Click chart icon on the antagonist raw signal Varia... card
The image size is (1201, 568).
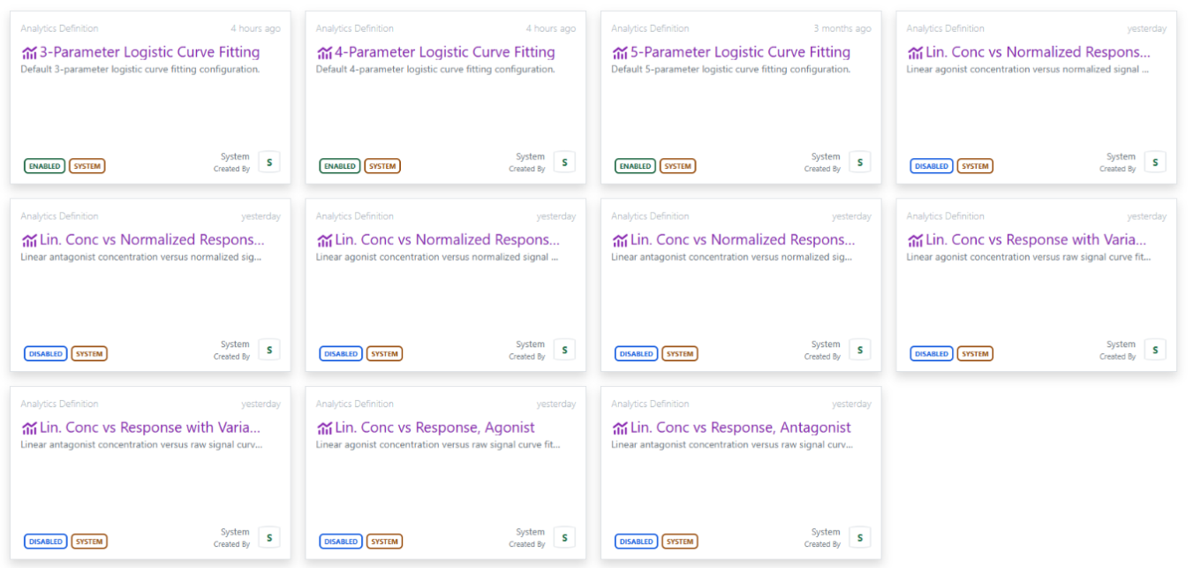pyautogui.click(x=29, y=428)
